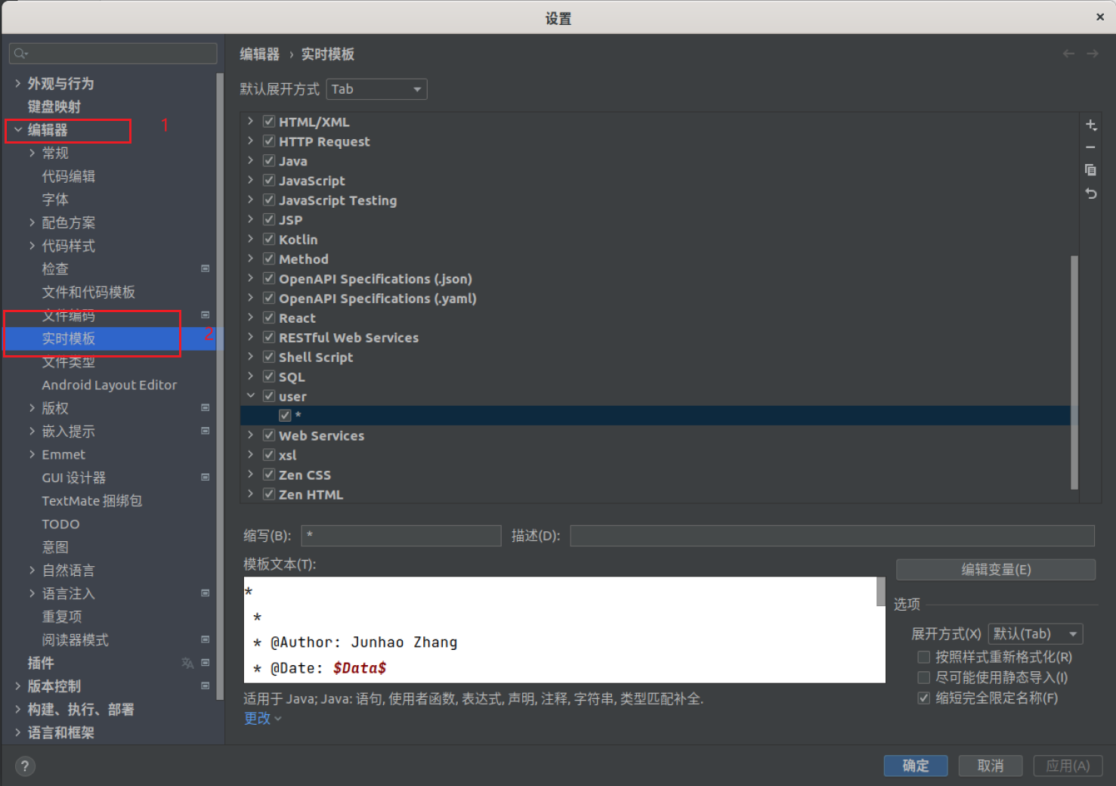Open Android Layout Editor settings
The image size is (1116, 786).
click(x=110, y=385)
